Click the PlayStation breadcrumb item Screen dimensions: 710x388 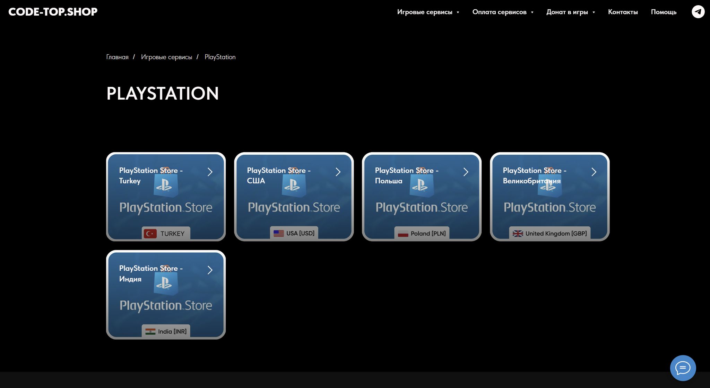pyautogui.click(x=220, y=57)
